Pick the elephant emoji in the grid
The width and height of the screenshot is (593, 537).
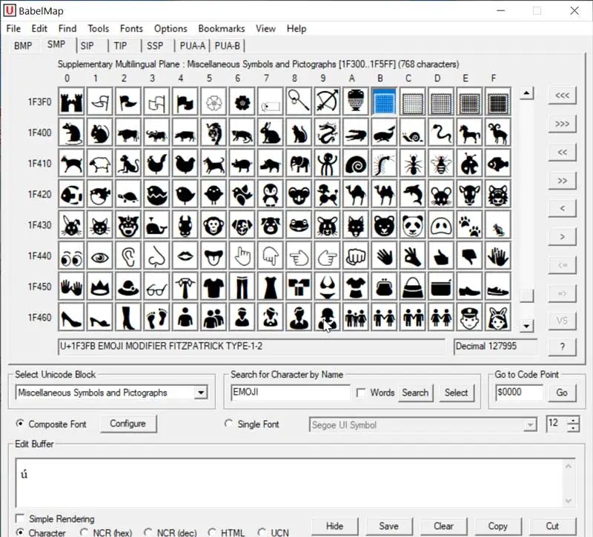pos(298,164)
